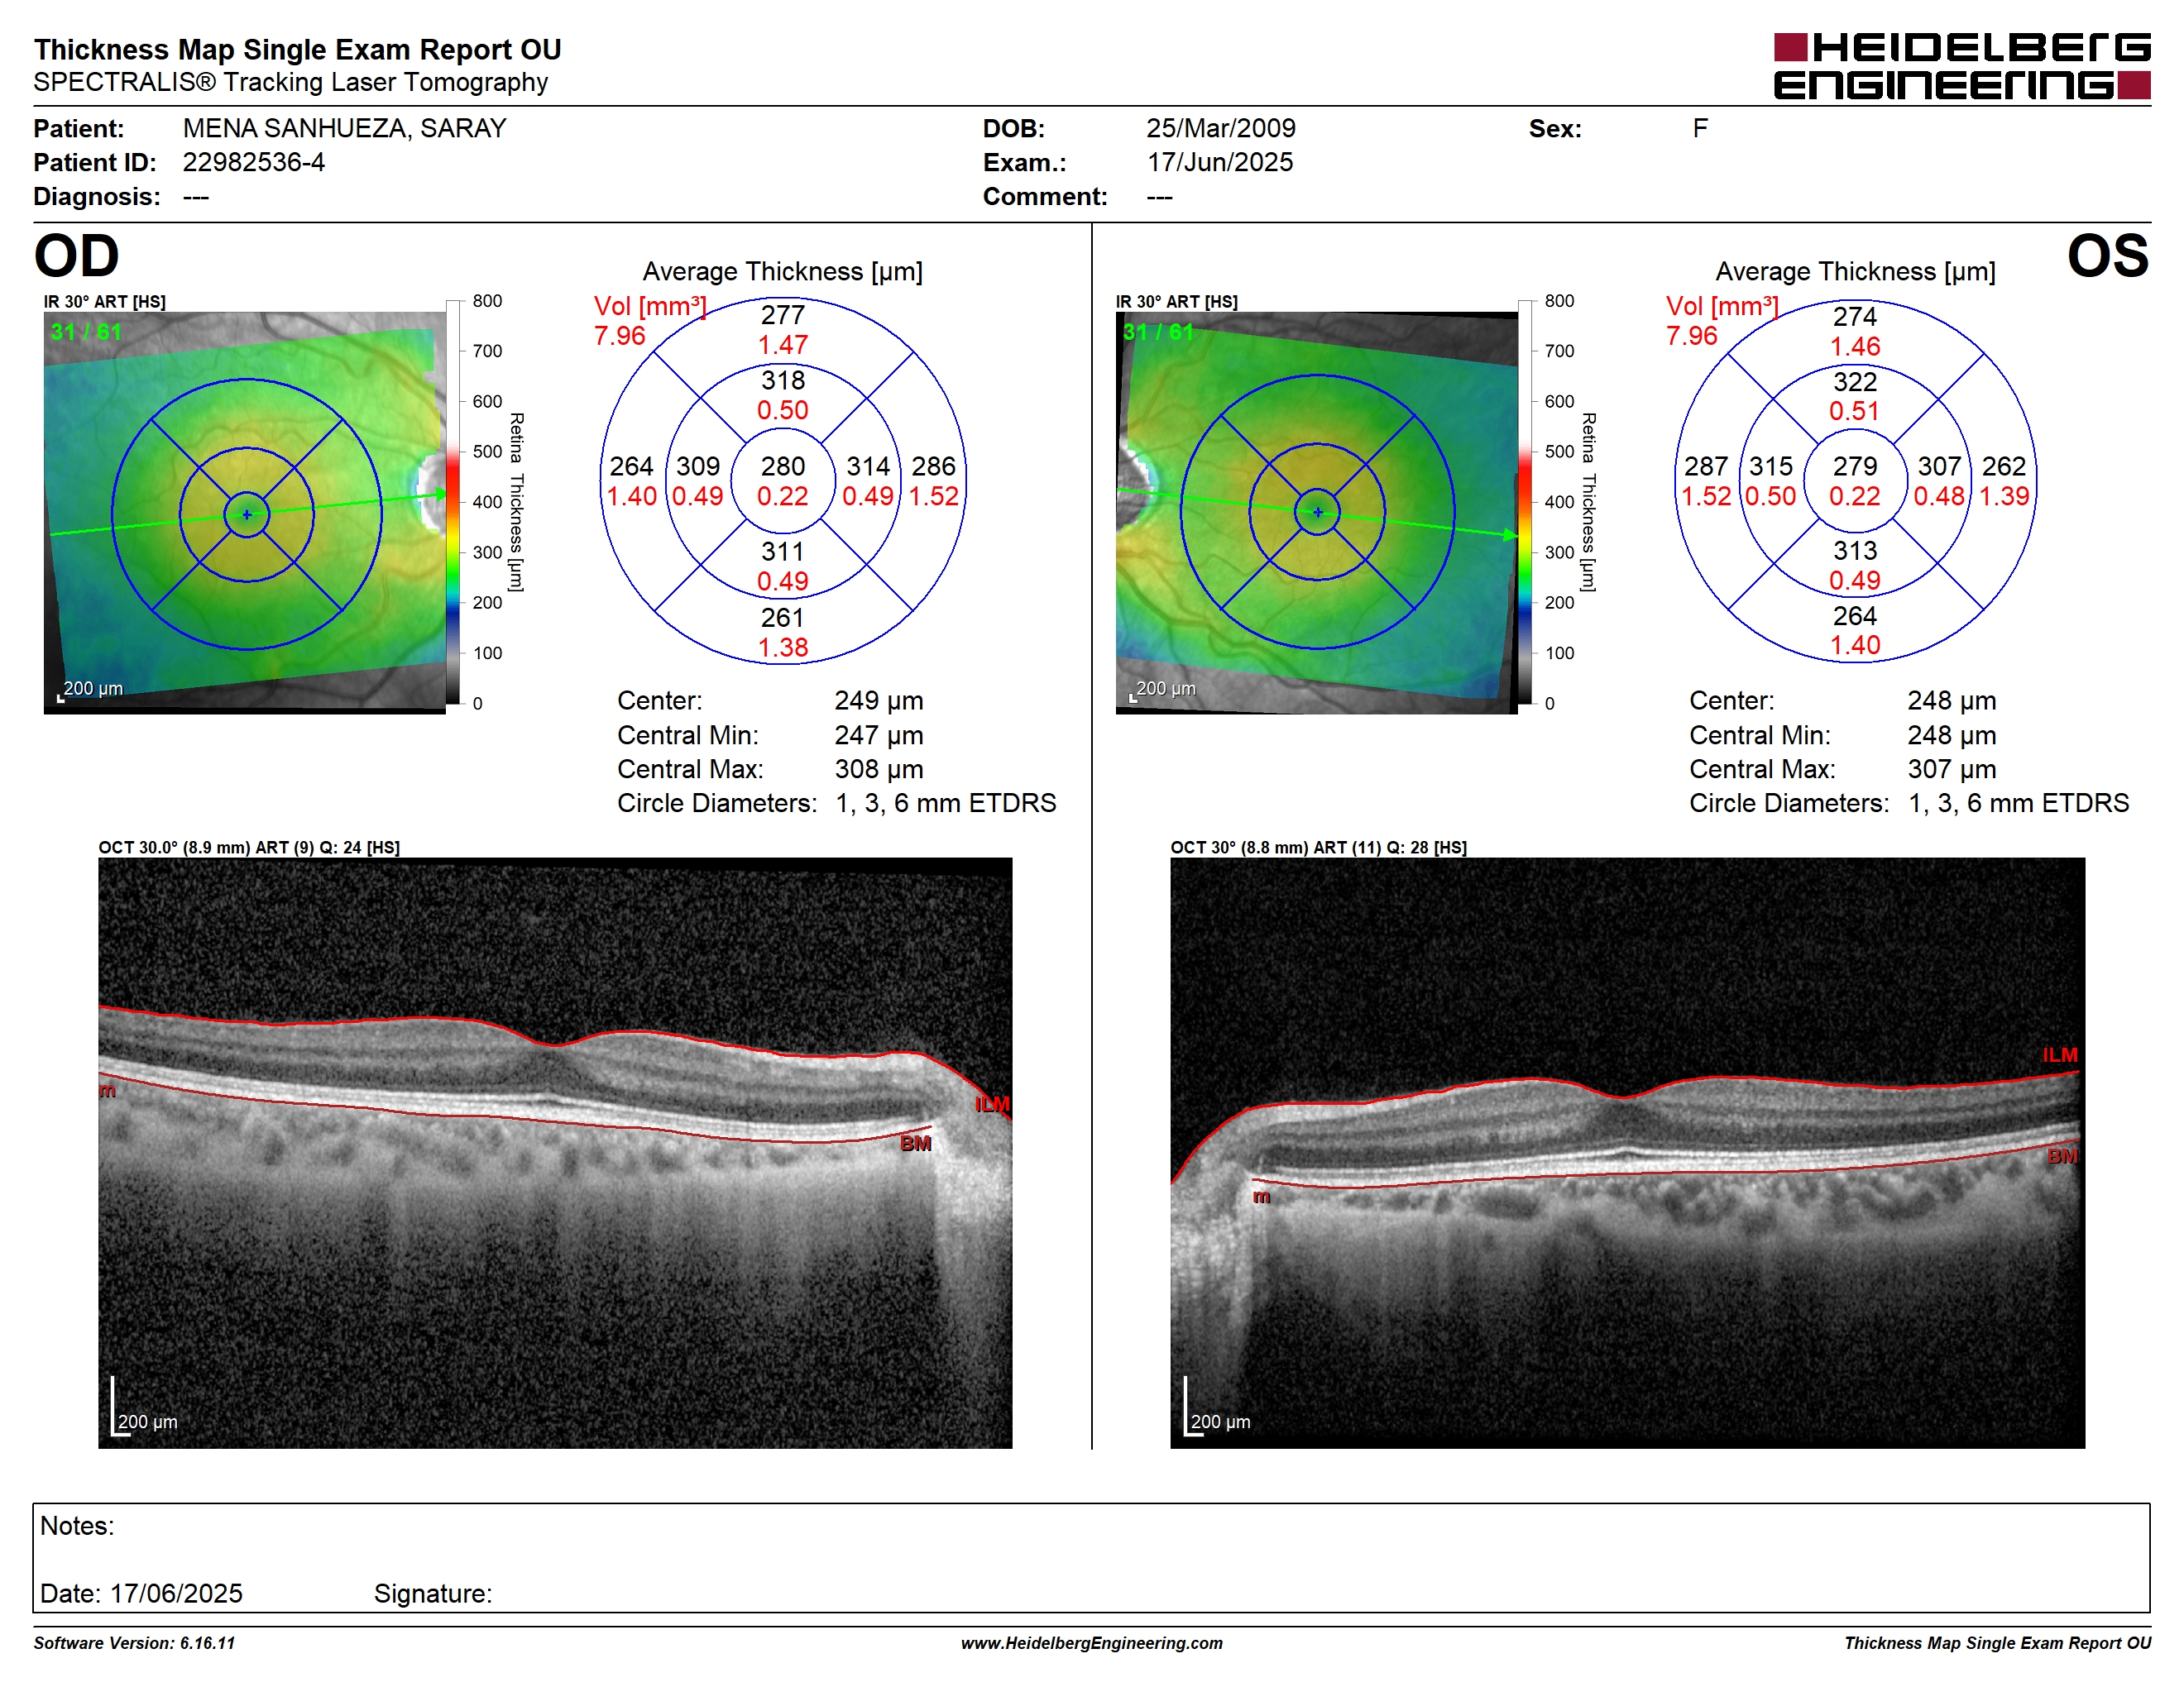Click the large 'OS' eye heading

(x=2107, y=256)
